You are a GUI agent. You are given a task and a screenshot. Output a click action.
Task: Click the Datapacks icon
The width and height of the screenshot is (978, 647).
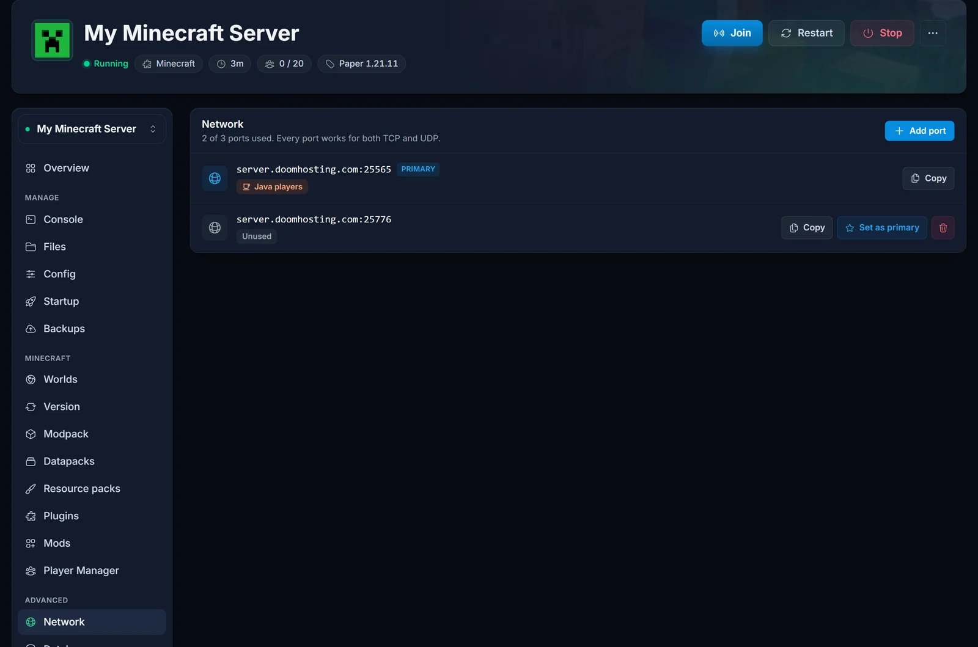tap(31, 462)
